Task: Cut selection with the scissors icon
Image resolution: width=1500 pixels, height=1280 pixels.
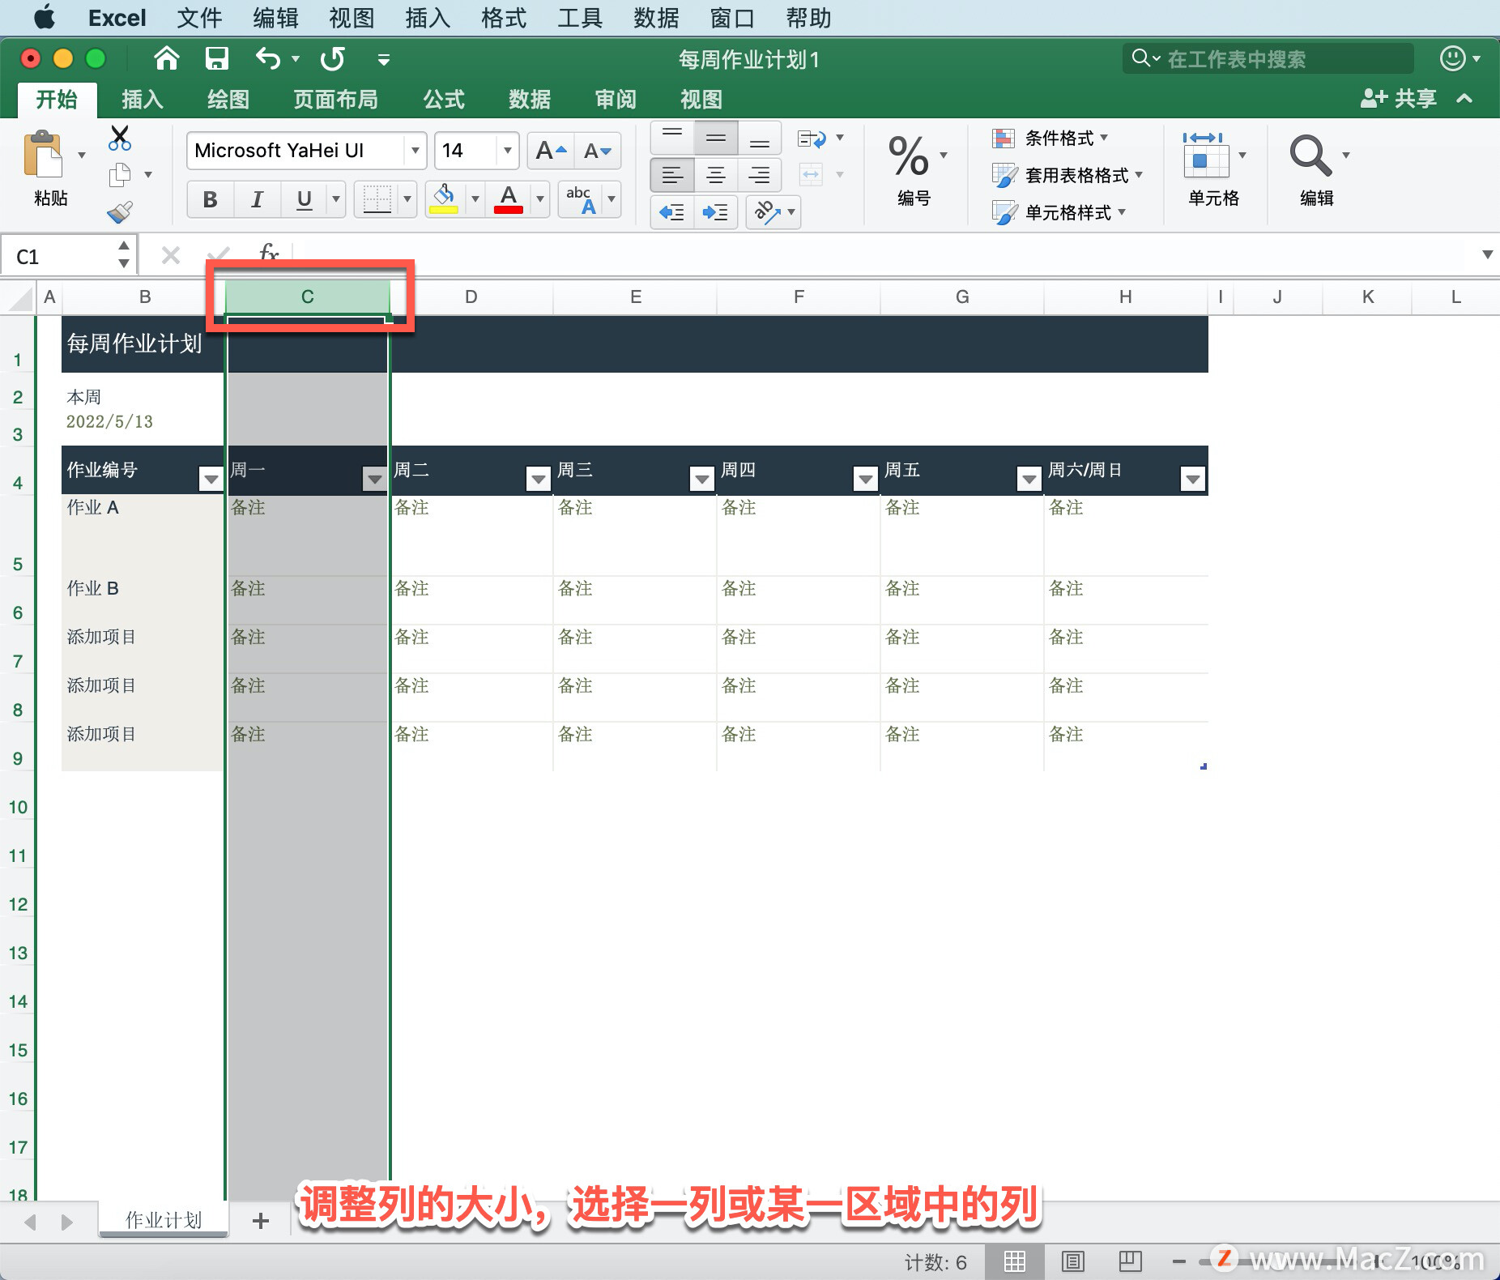Action: point(119,139)
